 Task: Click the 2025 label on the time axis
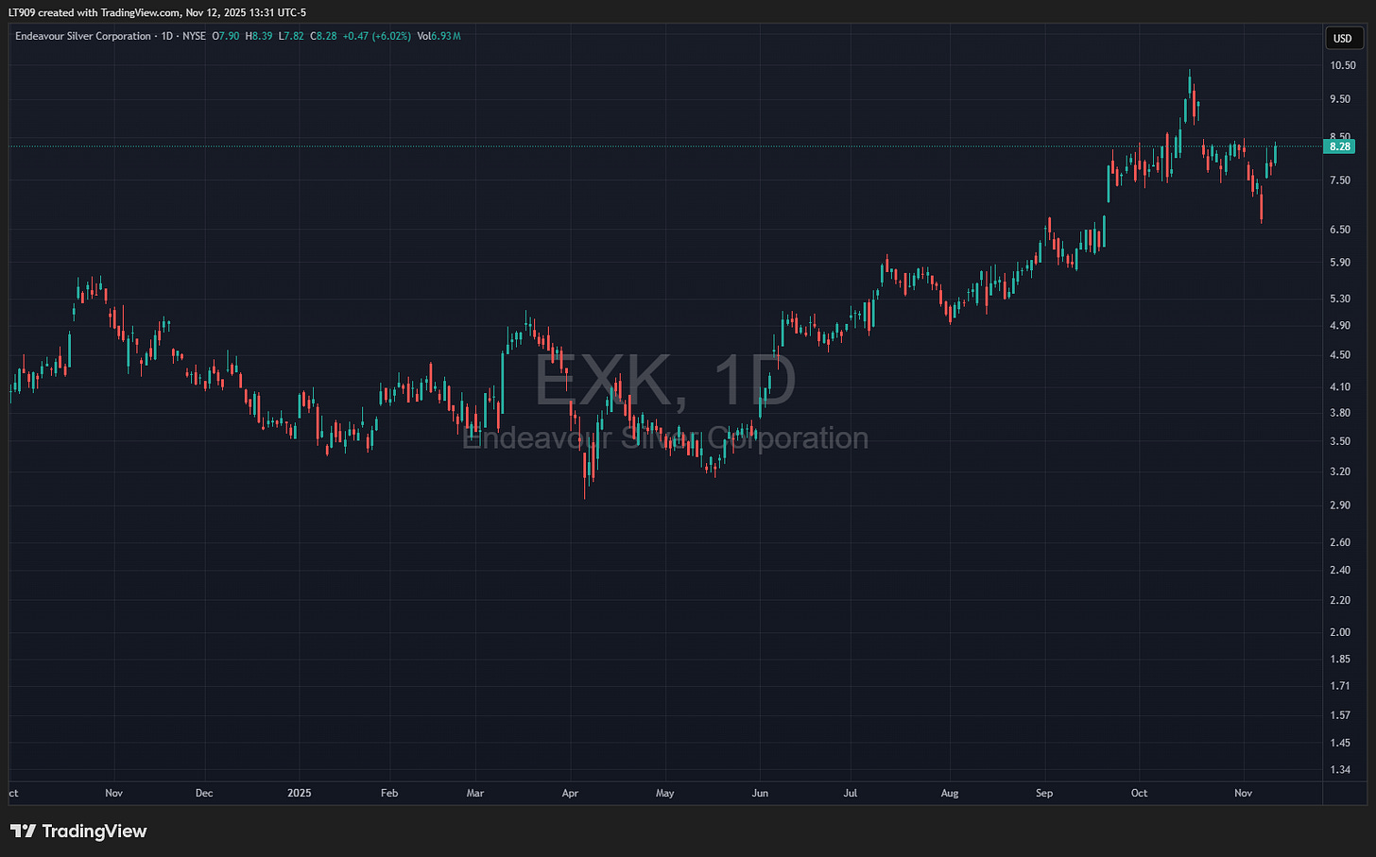point(300,793)
